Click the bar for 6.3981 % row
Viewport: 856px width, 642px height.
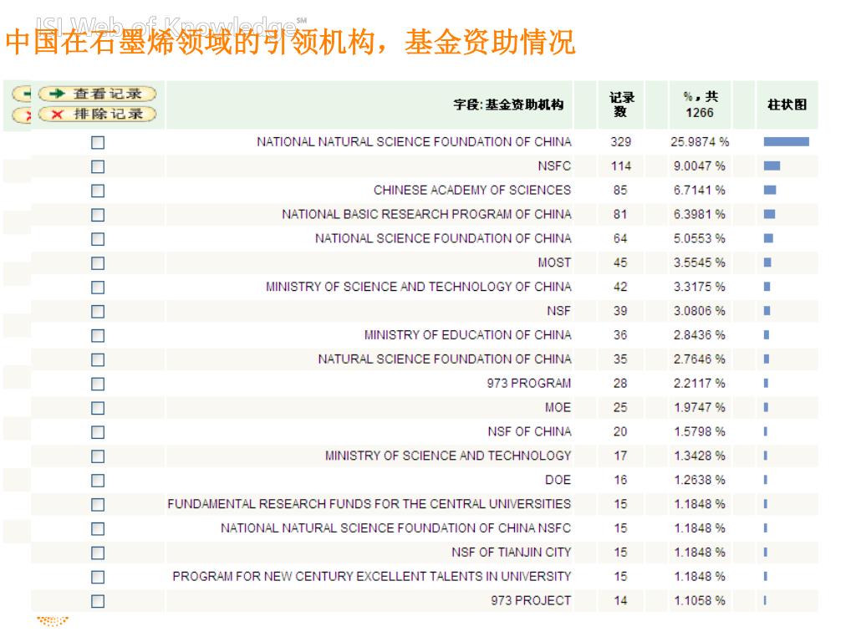click(x=769, y=214)
